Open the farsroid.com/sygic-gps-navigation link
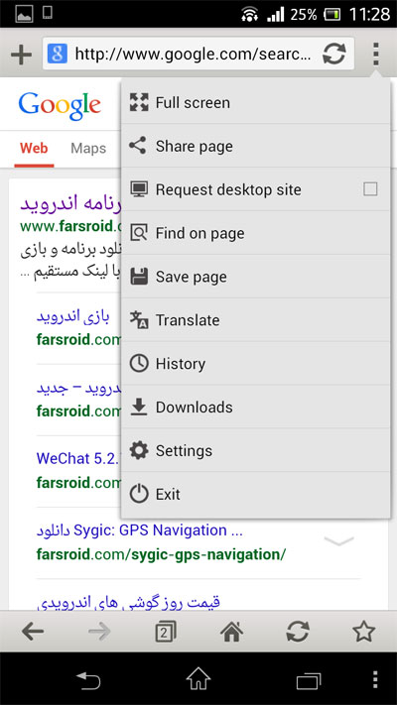 161,554
